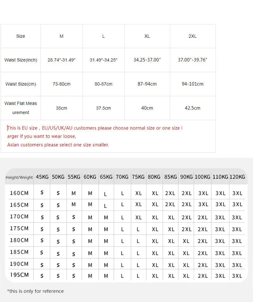Select the 42.5cm flat measurement cell
The width and height of the screenshot is (253, 302).
[x=192, y=108]
